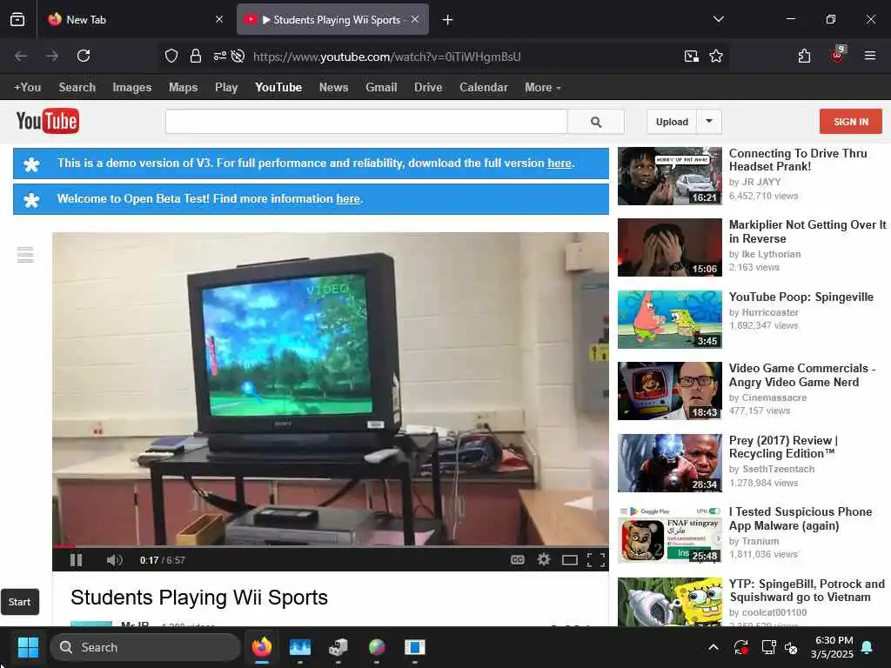Open Firefox from the taskbar
This screenshot has width=891, height=668.
262,647
